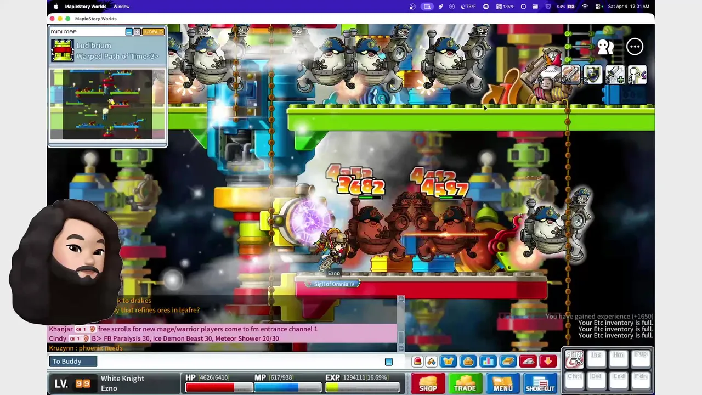Click the LV. 99 level display
The height and width of the screenshot is (395, 702).
(72, 383)
